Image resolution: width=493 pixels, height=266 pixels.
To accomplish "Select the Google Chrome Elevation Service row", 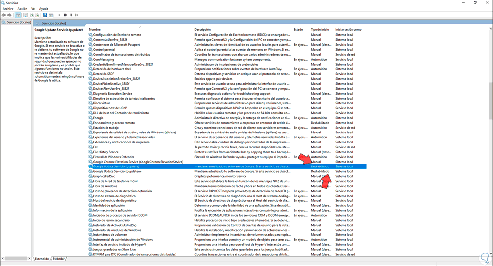I will 227,162.
